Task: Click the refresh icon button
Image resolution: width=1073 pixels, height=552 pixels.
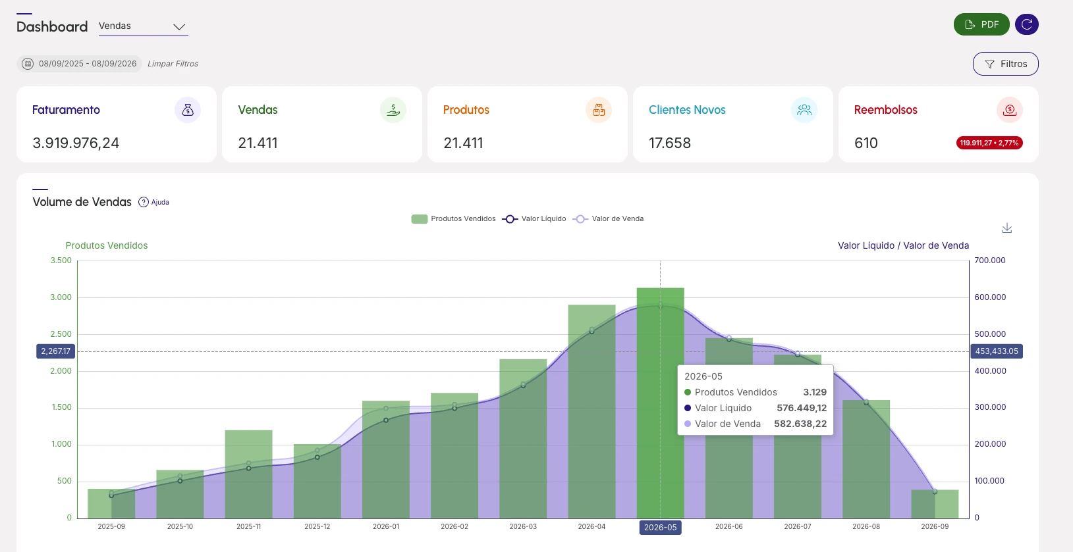Action: pyautogui.click(x=1026, y=24)
